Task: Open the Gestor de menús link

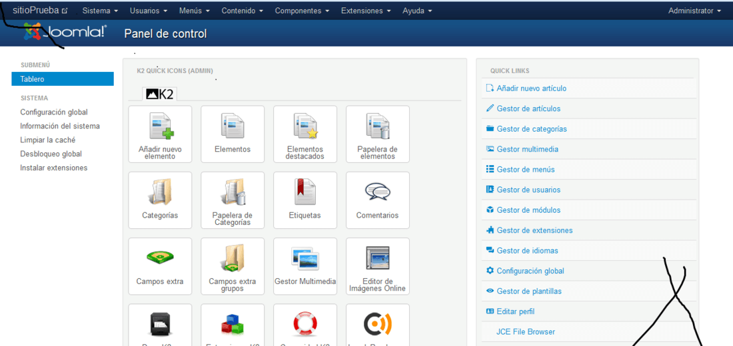Action: point(526,170)
